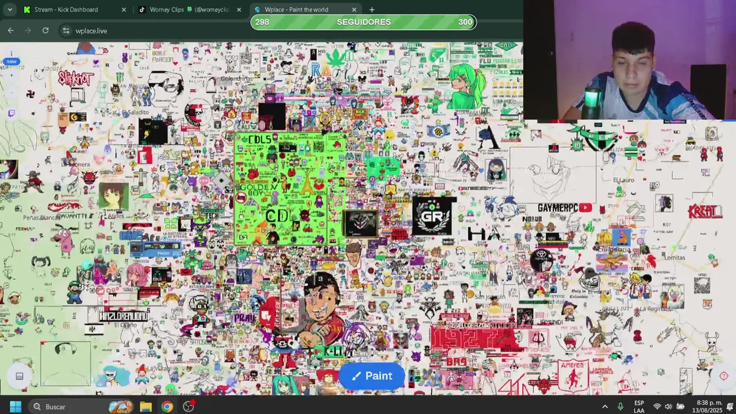Screen dimensions: 736x414
Task: Click the green-haired anime girl artwork
Action: (467, 87)
